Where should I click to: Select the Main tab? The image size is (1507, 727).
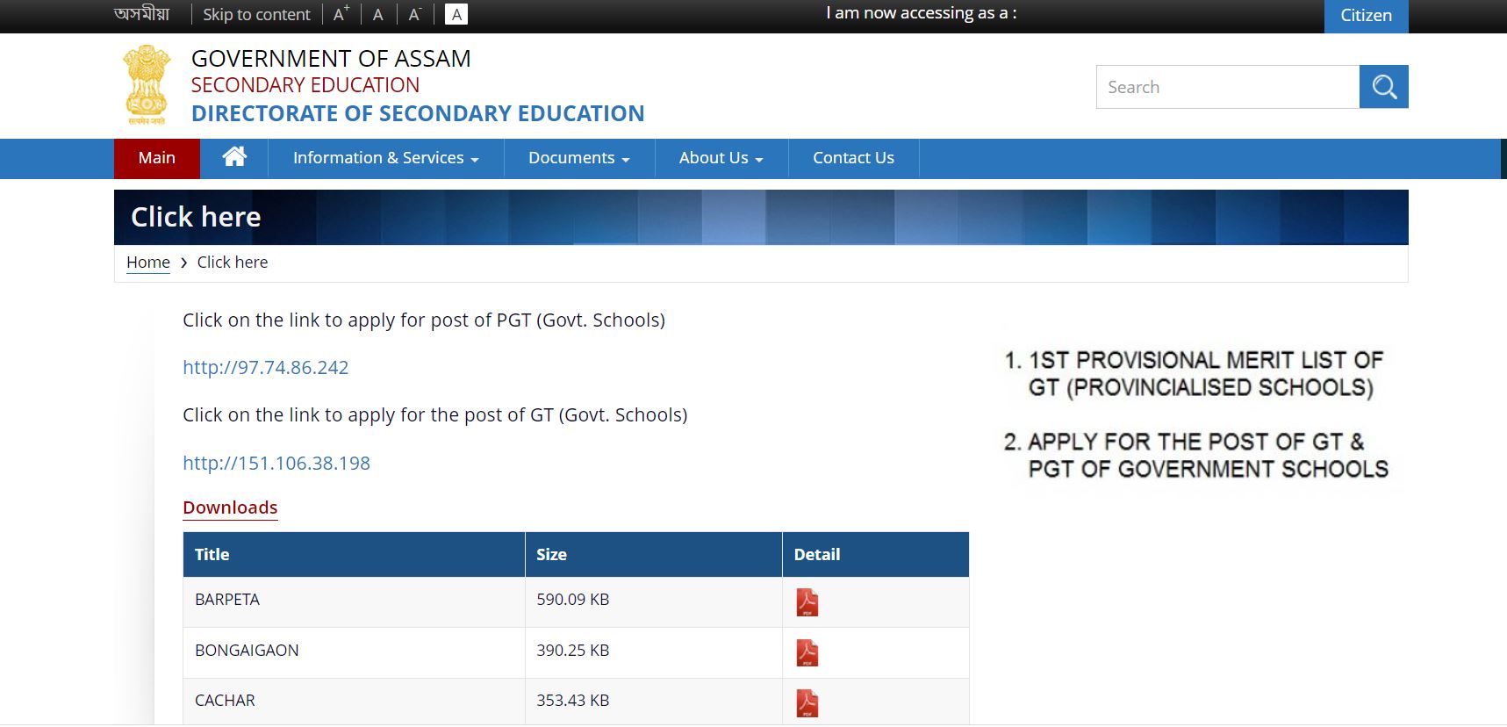tap(157, 158)
